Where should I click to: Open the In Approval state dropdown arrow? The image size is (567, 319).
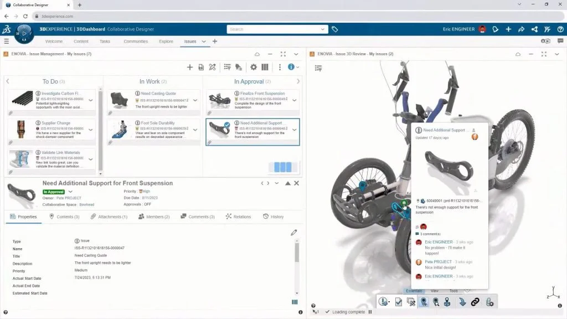click(70, 192)
